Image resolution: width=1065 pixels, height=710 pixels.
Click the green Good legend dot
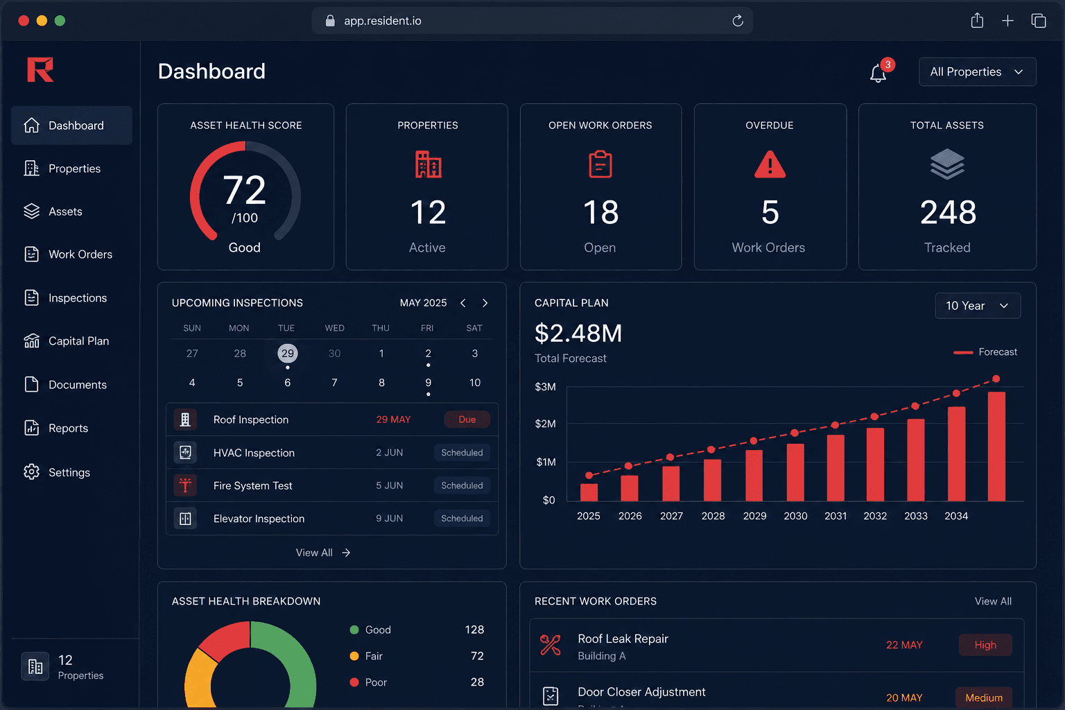coord(354,630)
